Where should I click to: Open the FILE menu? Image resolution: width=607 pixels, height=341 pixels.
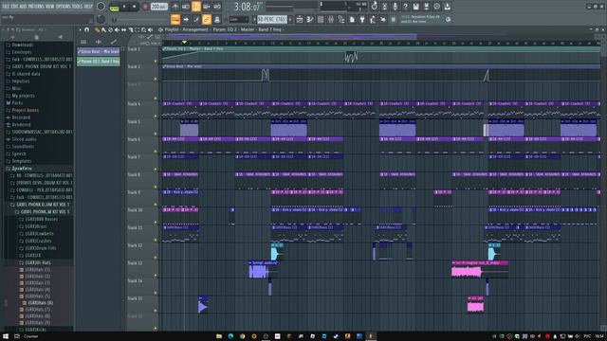(6, 7)
